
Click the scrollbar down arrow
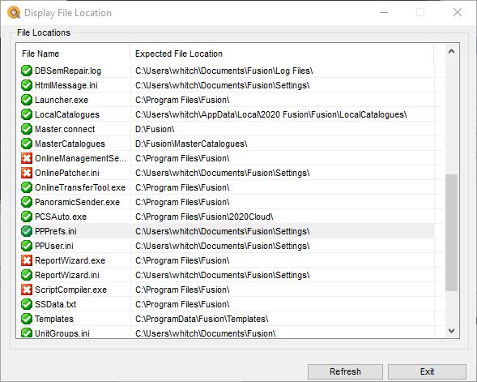[x=451, y=331]
